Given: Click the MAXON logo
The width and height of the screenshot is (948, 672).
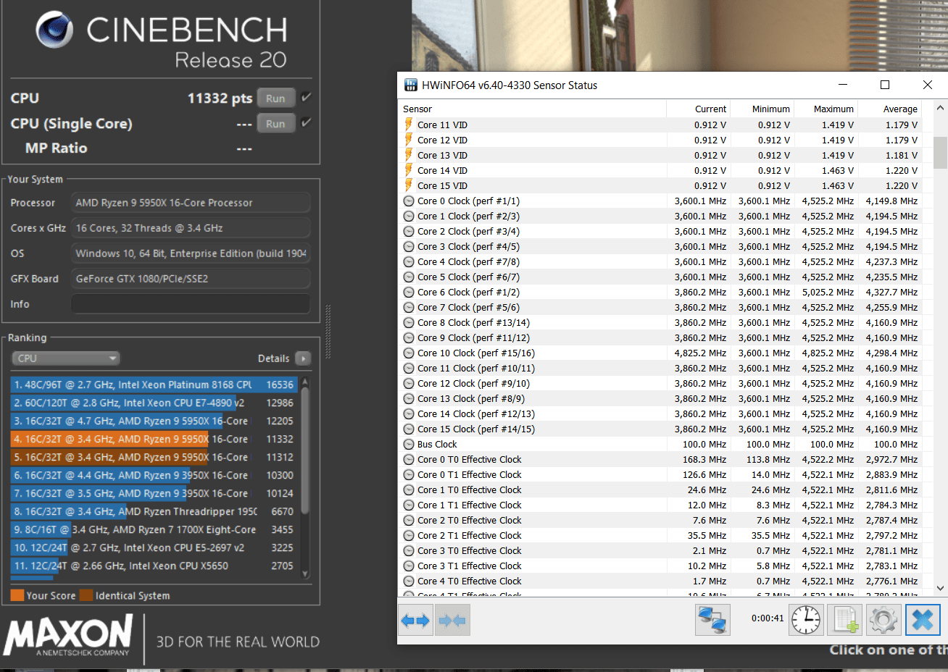Looking at the screenshot, I should point(68,634).
